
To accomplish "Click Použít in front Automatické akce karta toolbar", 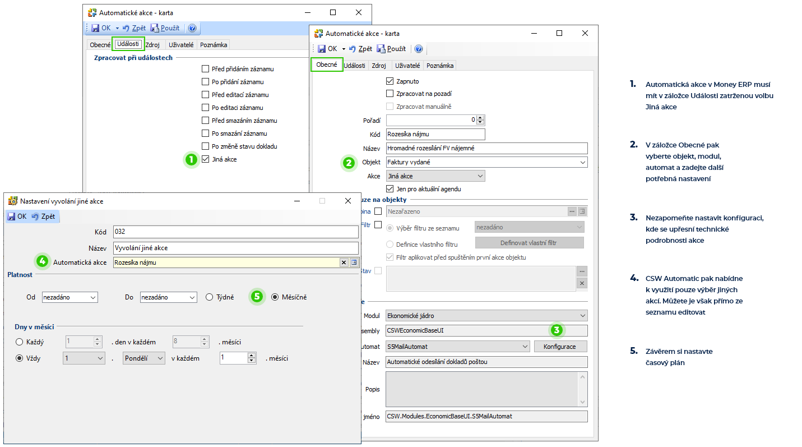I will point(391,49).
